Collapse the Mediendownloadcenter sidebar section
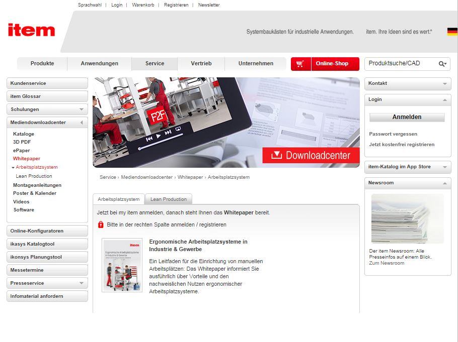 click(x=81, y=123)
